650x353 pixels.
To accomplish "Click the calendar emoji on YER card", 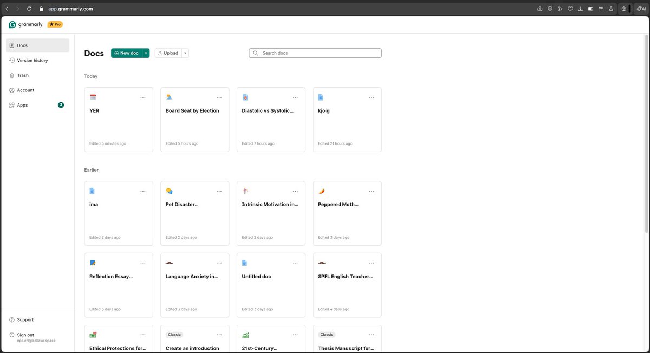I will coord(93,97).
